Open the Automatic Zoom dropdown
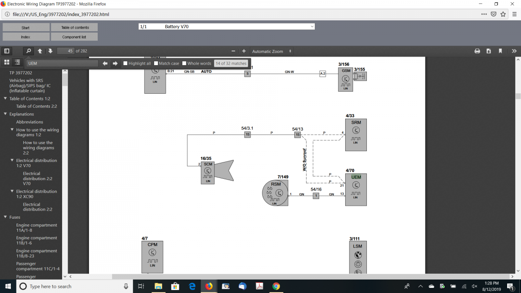The height and width of the screenshot is (293, 521). (272, 51)
